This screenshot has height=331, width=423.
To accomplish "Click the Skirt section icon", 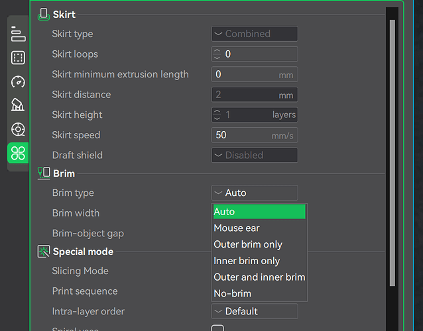I will (x=44, y=14).
